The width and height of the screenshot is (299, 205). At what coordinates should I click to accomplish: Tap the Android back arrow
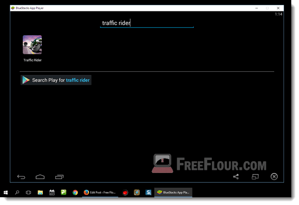point(21,177)
